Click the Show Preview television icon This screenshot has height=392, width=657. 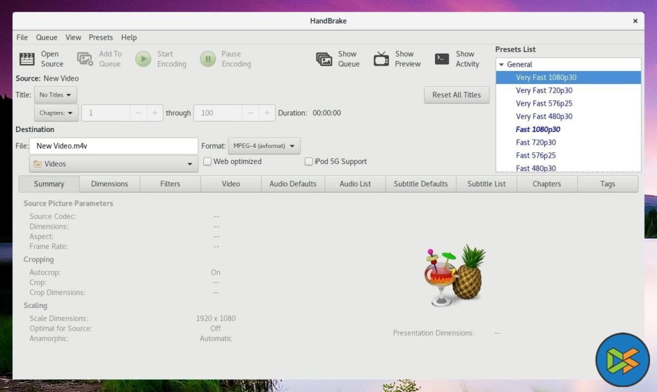click(x=382, y=59)
